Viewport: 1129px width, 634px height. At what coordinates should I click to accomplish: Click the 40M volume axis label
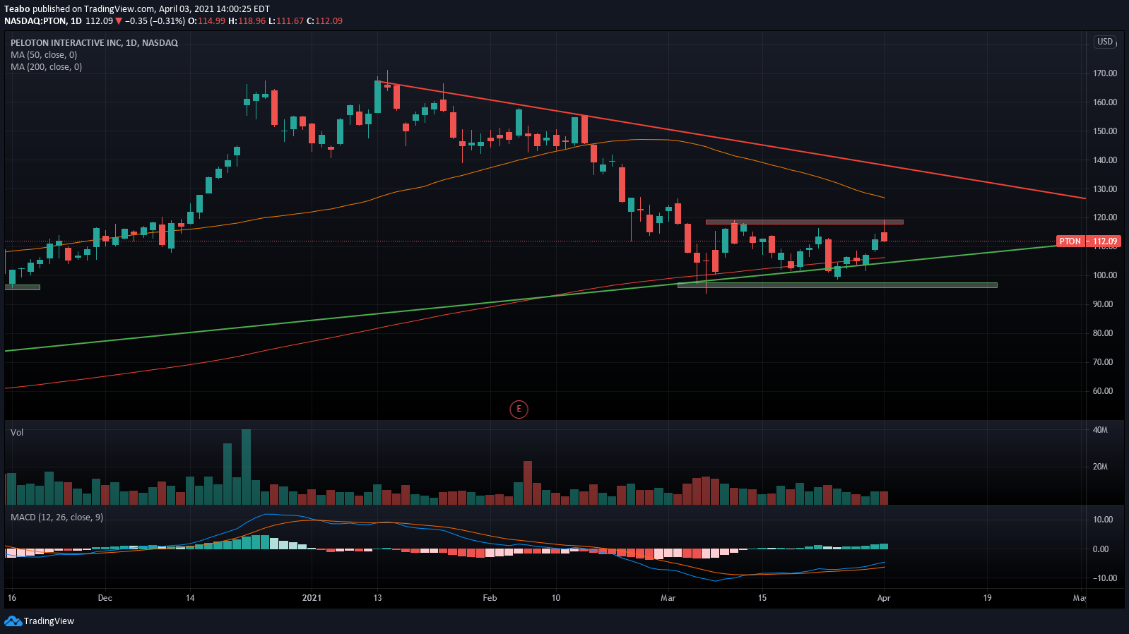(1100, 430)
